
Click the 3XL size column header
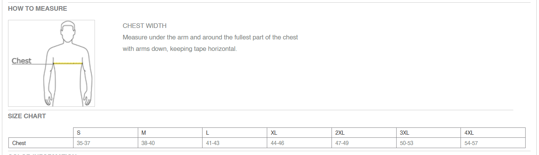tap(429, 133)
